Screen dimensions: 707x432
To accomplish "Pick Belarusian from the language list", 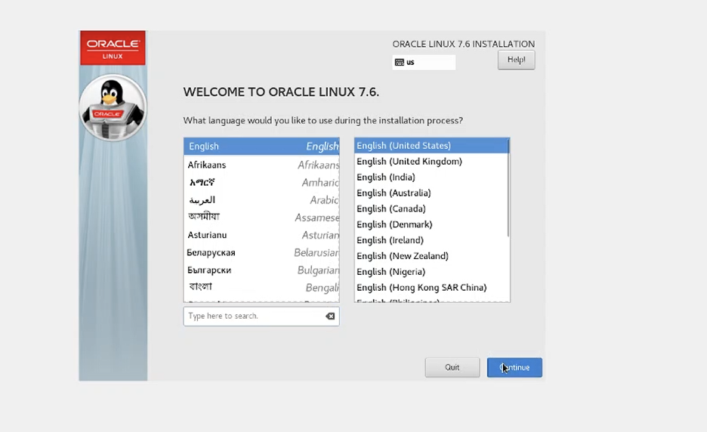I will tap(261, 252).
